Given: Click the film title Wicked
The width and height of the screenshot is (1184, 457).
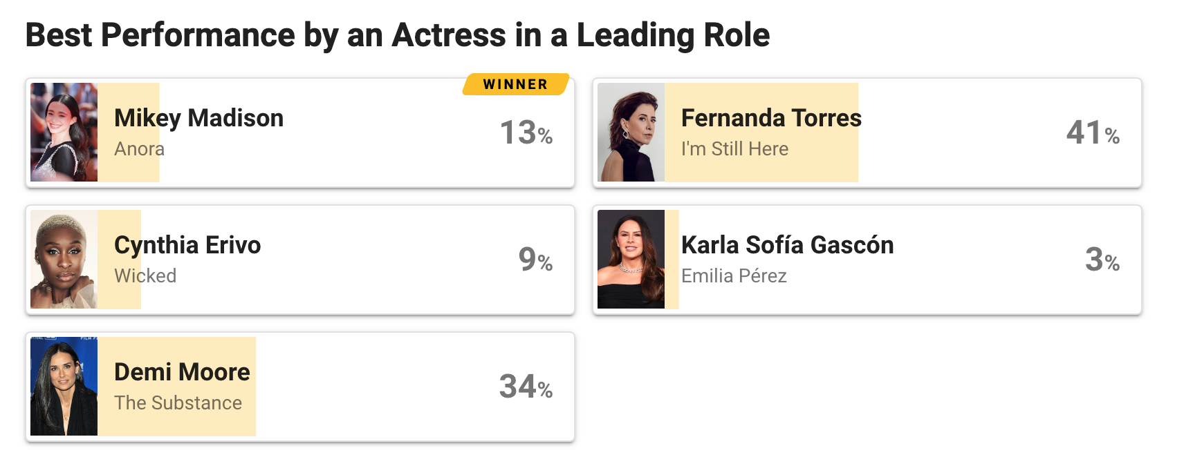Looking at the screenshot, I should (145, 276).
